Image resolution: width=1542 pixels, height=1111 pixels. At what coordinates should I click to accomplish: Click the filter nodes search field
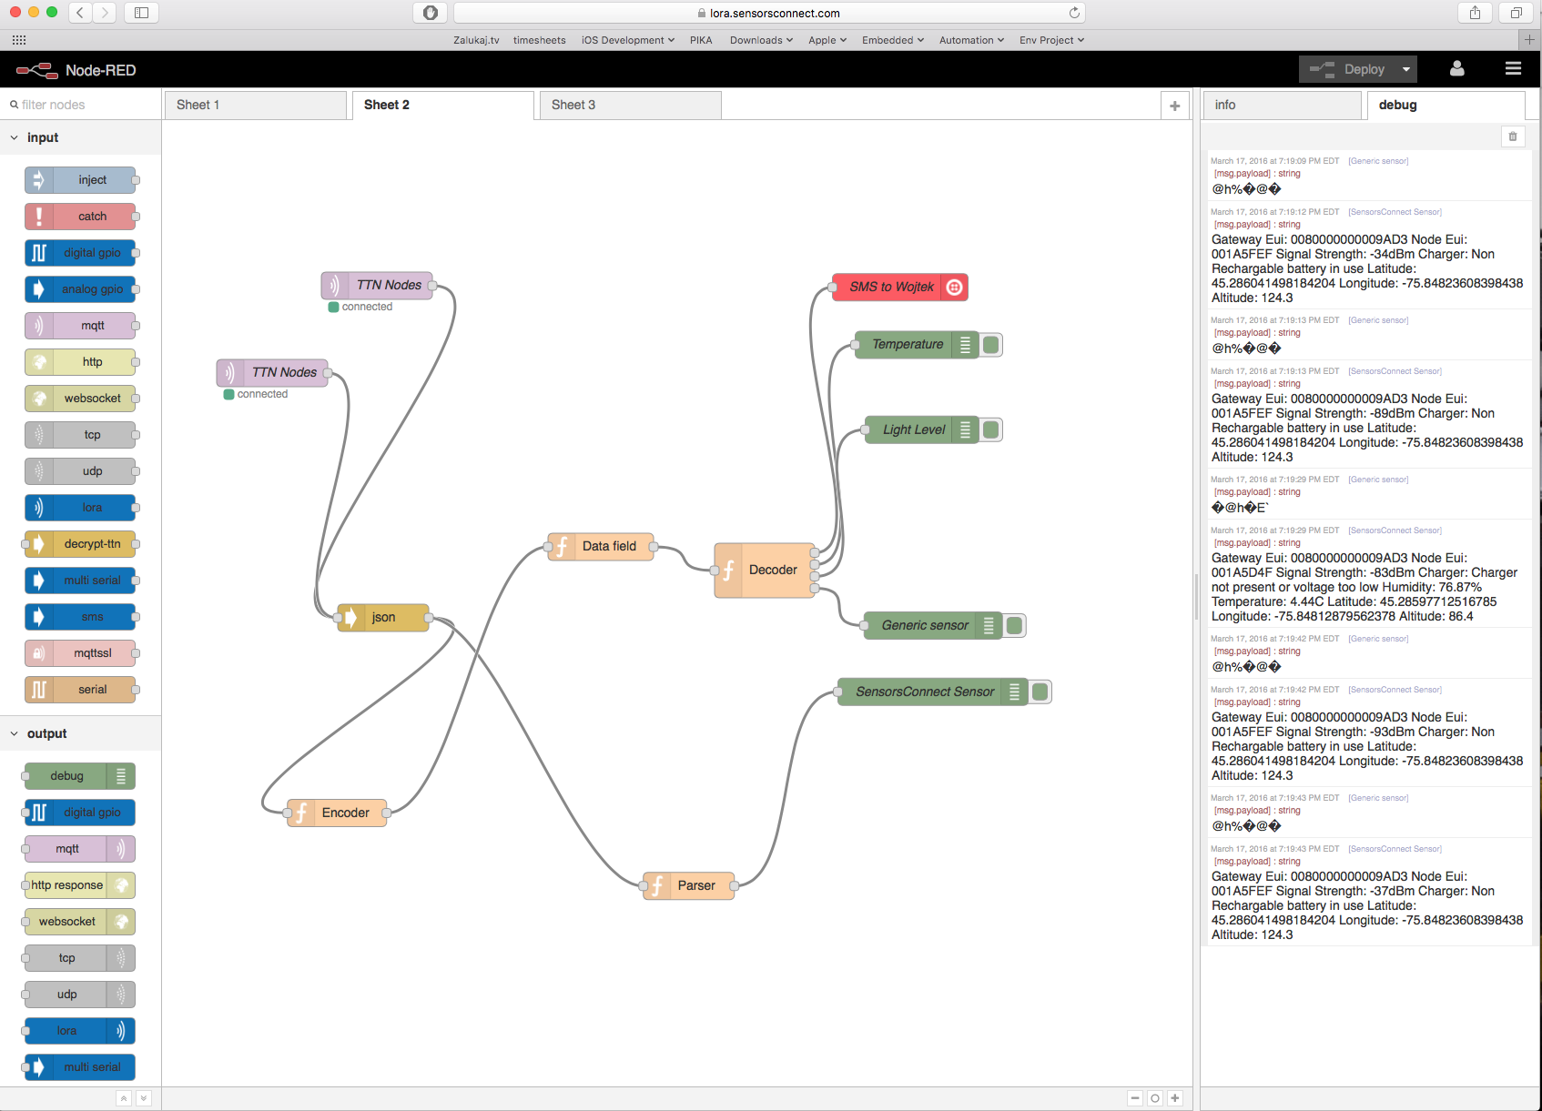pos(80,105)
